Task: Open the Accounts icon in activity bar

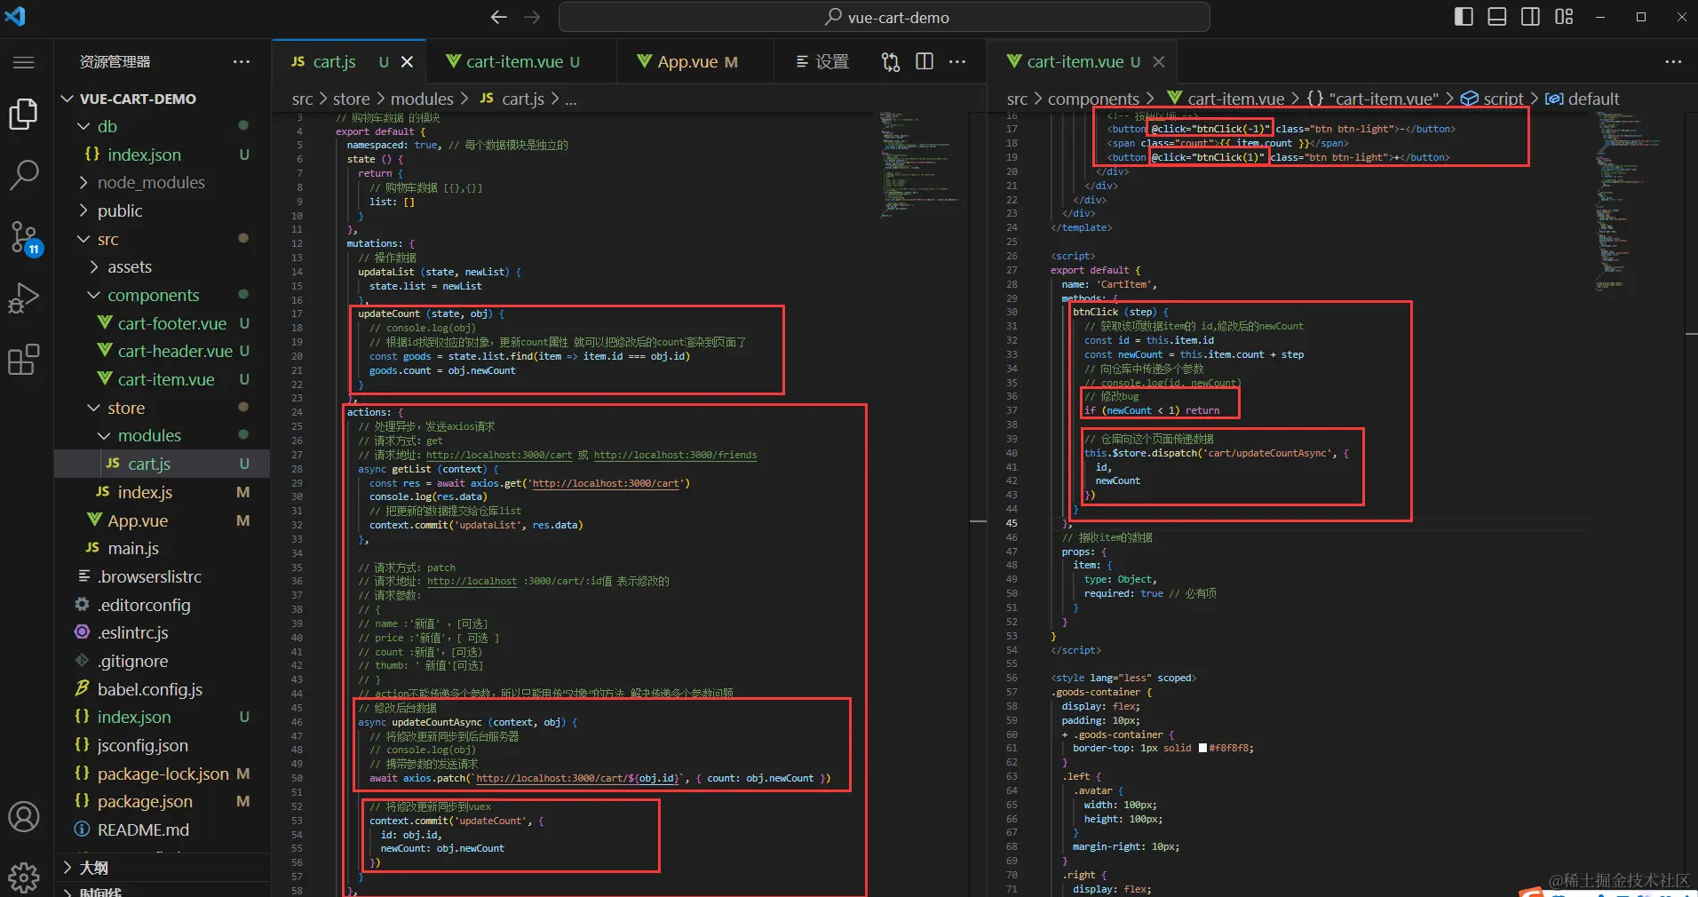Action: [x=24, y=816]
